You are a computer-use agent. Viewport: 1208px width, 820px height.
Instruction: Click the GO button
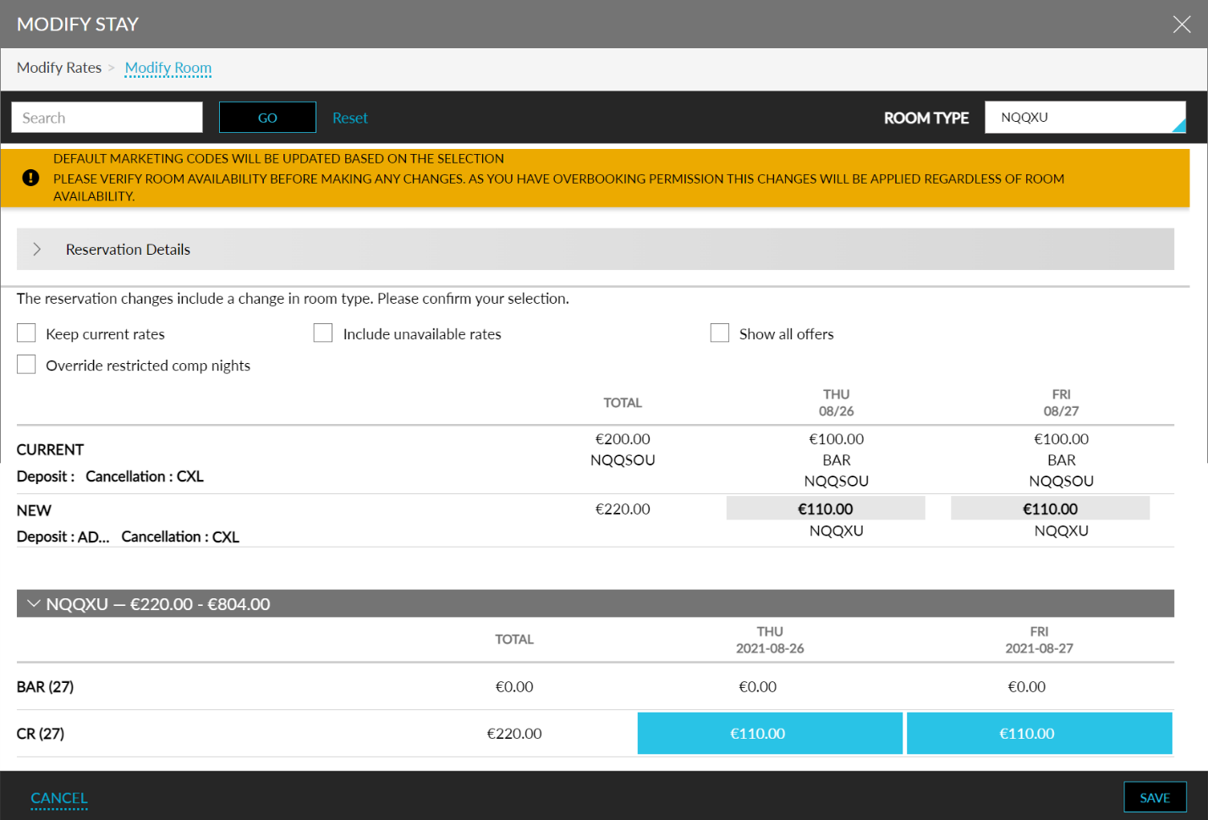point(267,118)
